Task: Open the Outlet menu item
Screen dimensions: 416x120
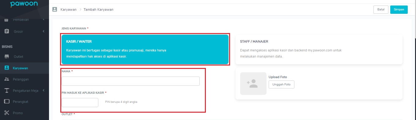Action: point(25,57)
